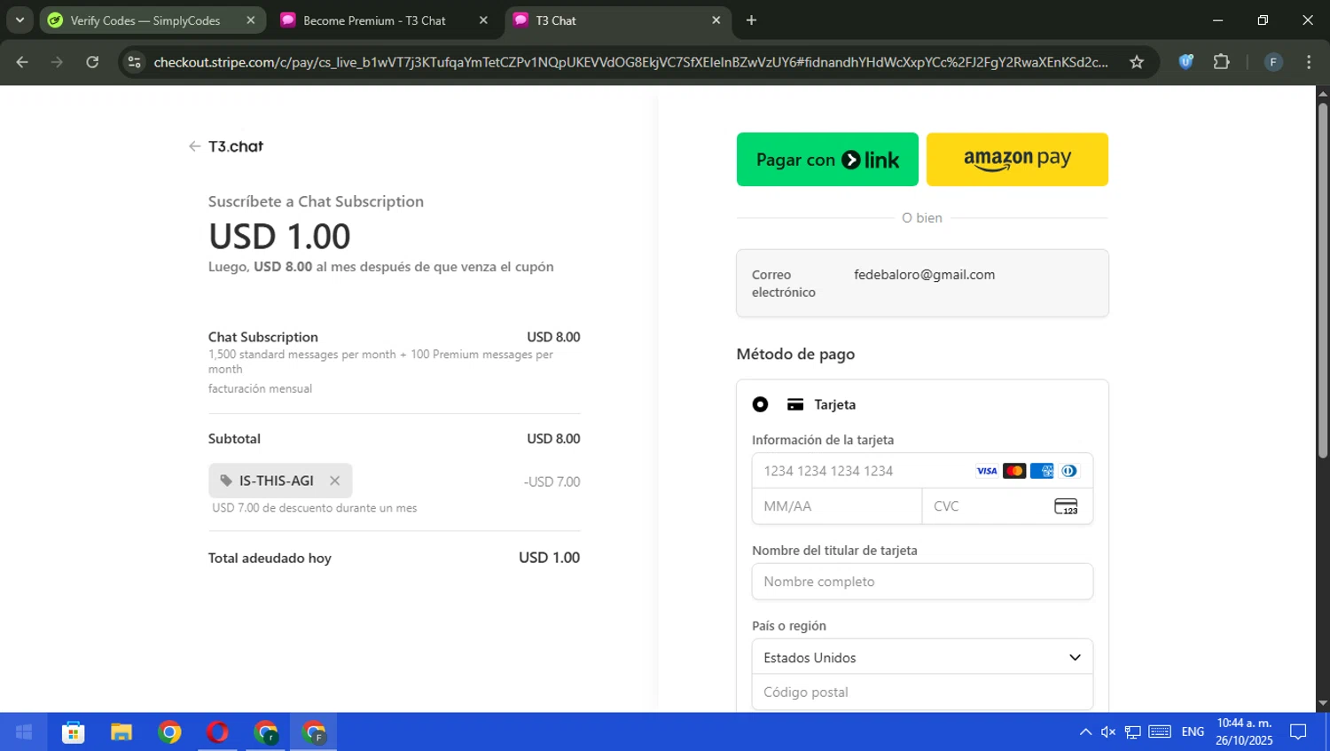This screenshot has width=1330, height=751.
Task: Click the coupon tag icon beside IS-THIS-AGI
Action: [x=226, y=481]
